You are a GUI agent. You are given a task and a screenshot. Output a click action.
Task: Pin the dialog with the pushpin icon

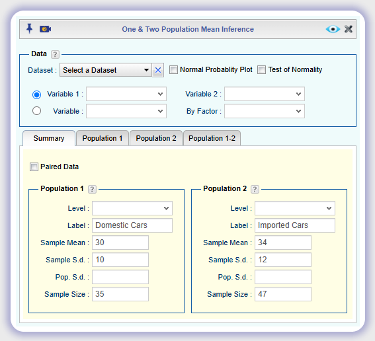[29, 28]
